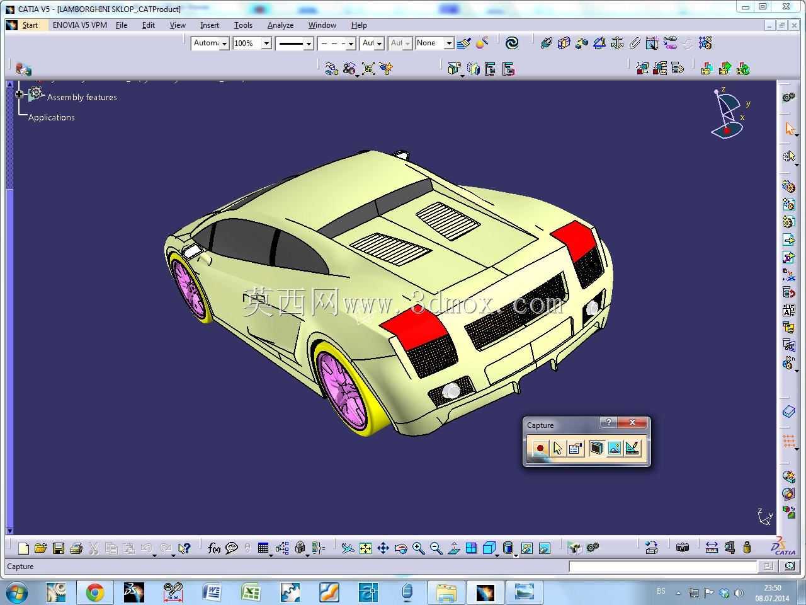
Task: Save the document with the floppy icon
Action: (x=59, y=548)
